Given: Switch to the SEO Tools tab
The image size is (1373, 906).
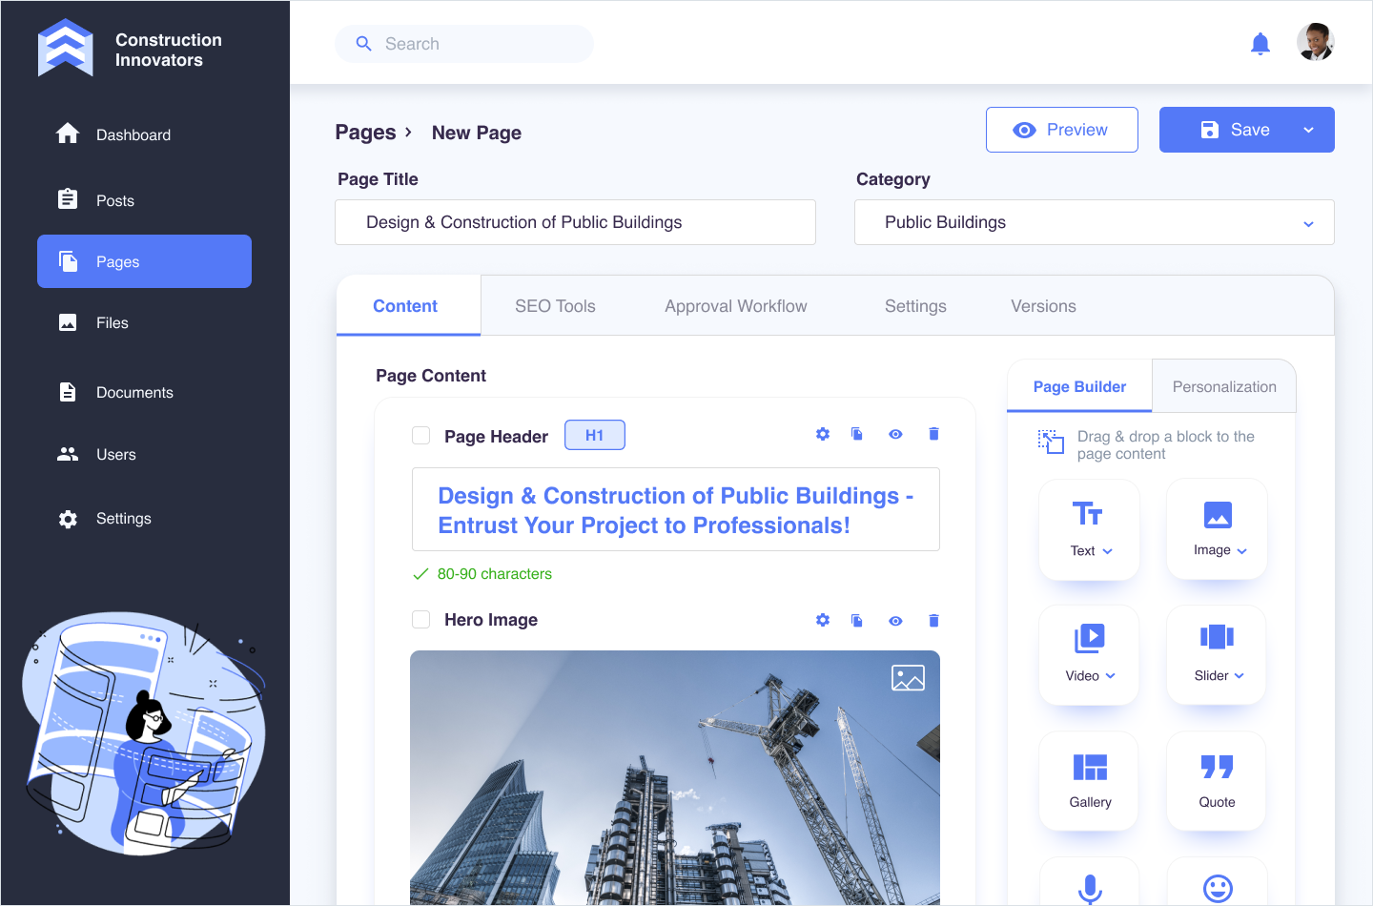Looking at the screenshot, I should point(555,306).
